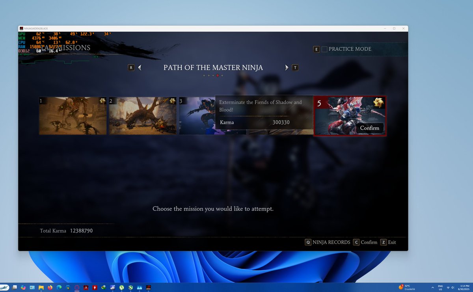
Task: Open the ENG US language switcher
Action: 440,287
